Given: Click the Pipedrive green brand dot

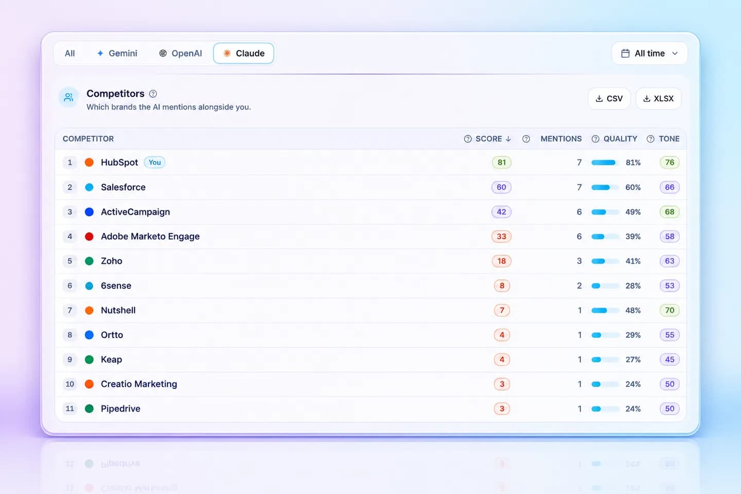Looking at the screenshot, I should 89,409.
